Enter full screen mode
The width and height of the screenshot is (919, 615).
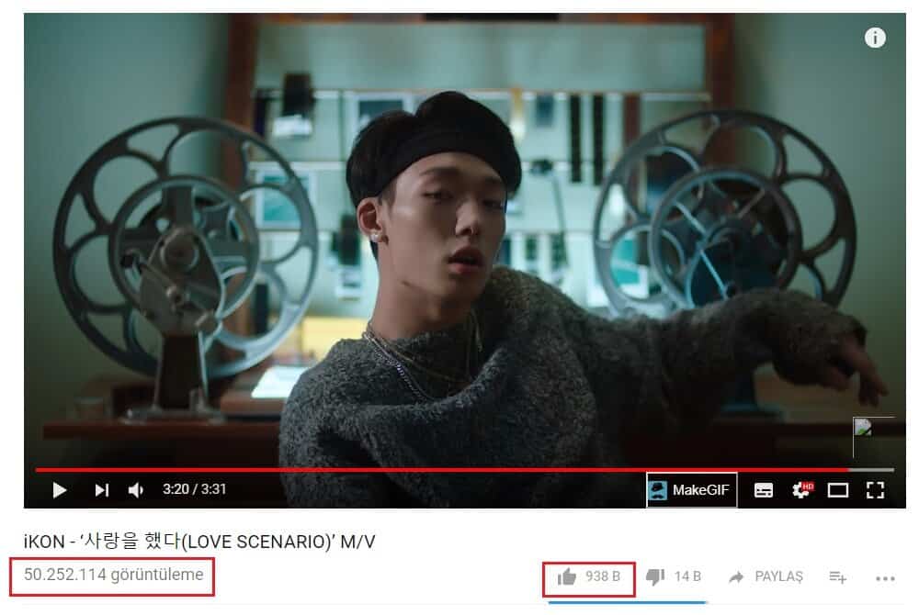pyautogui.click(x=875, y=490)
